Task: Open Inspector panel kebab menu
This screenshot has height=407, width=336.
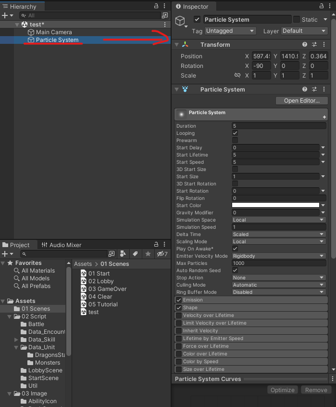Action: tap(330, 6)
